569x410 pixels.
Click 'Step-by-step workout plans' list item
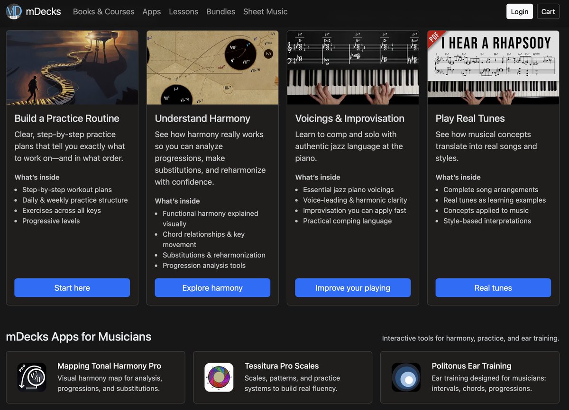[x=67, y=189]
